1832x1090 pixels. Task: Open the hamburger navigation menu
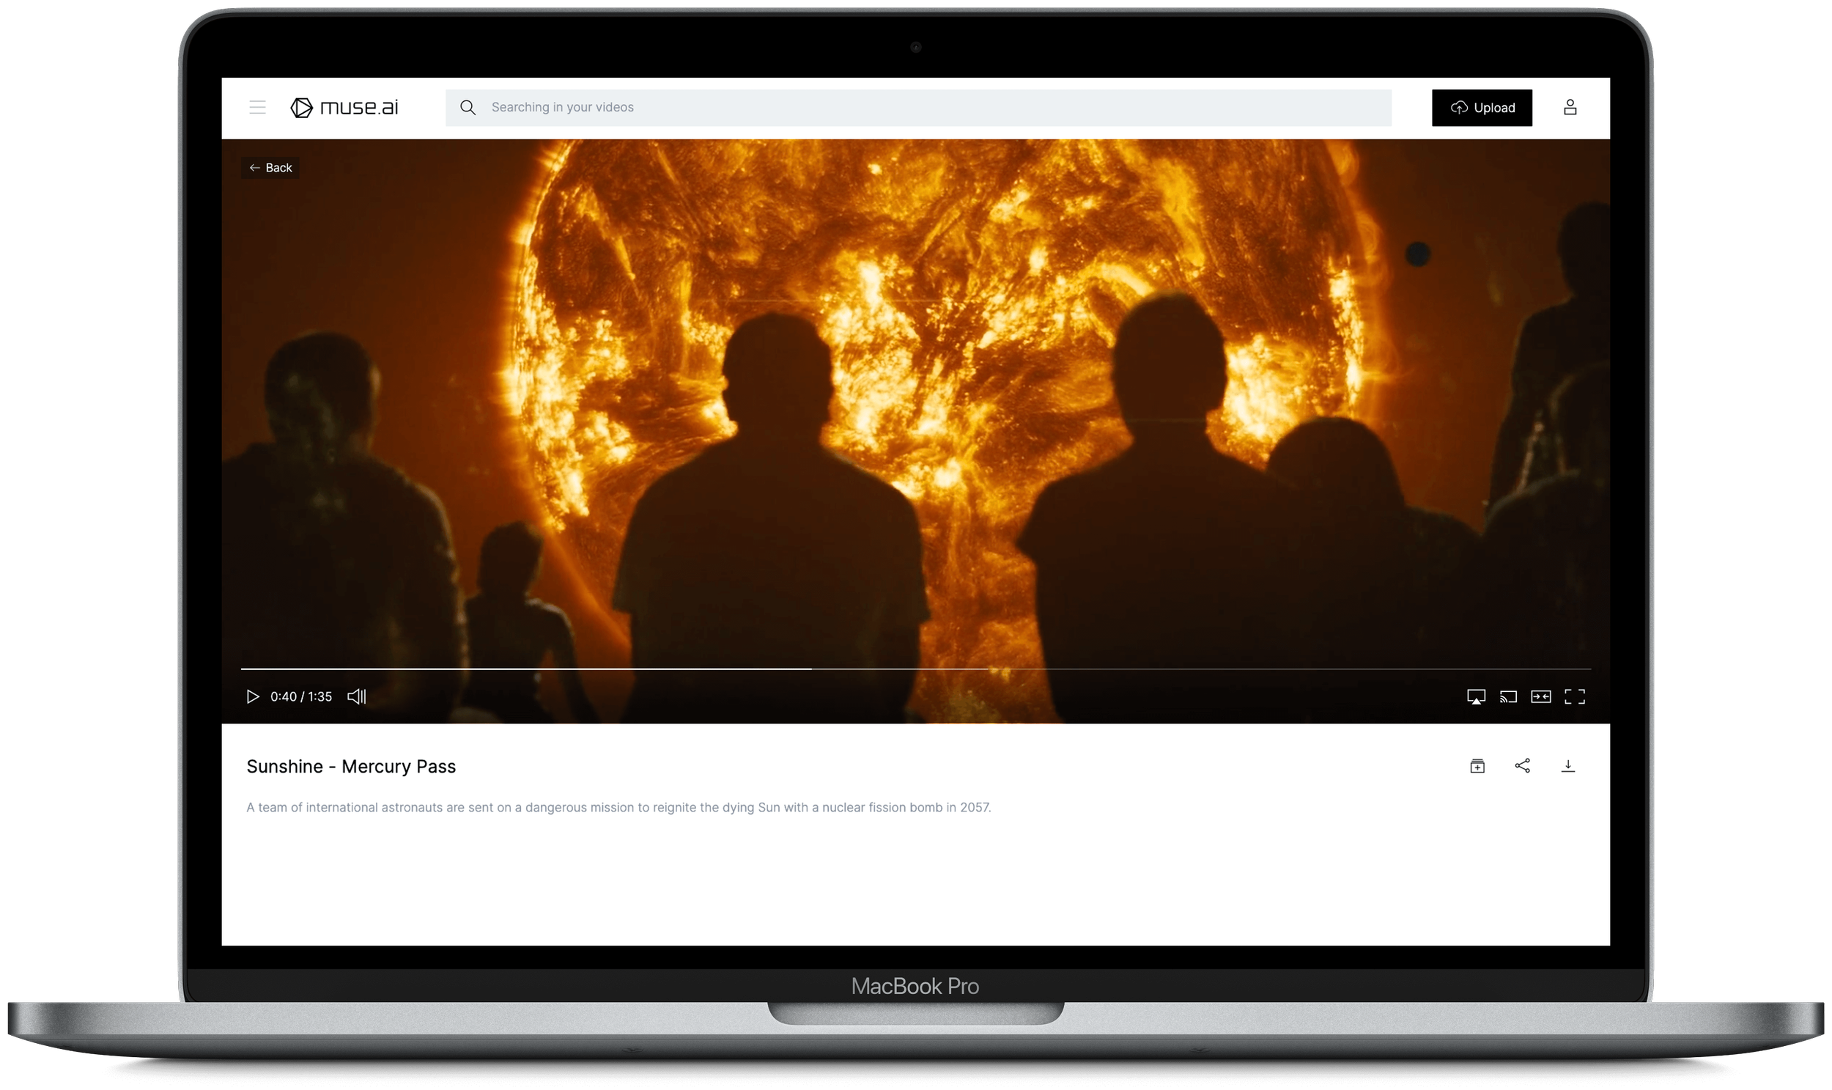click(x=257, y=107)
